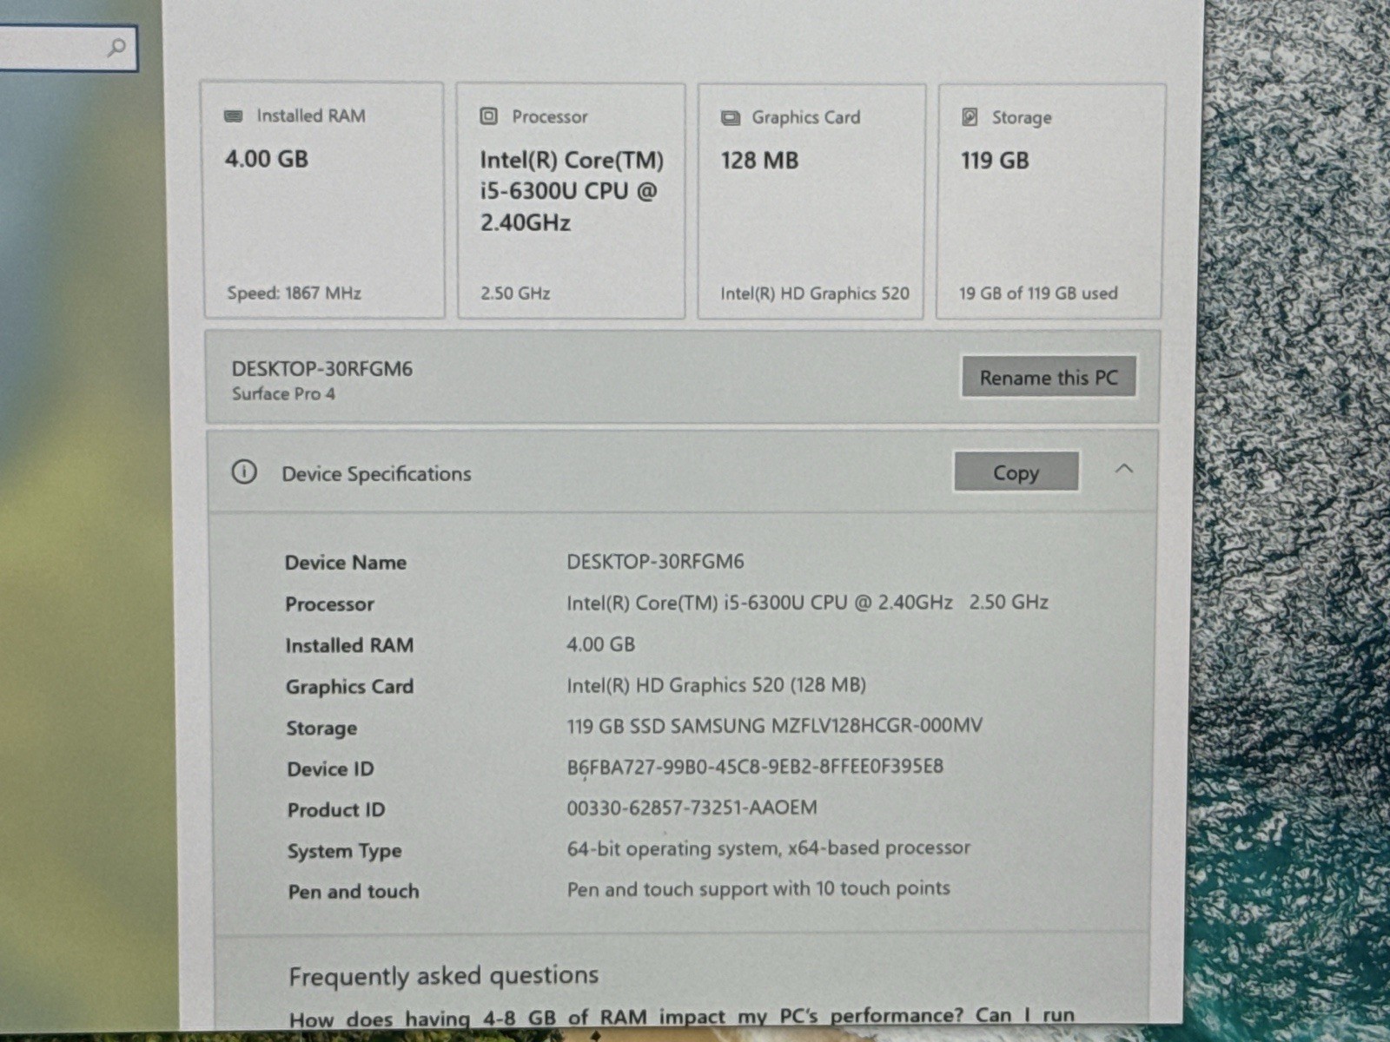Click the Device Specifications heading

[x=376, y=474]
